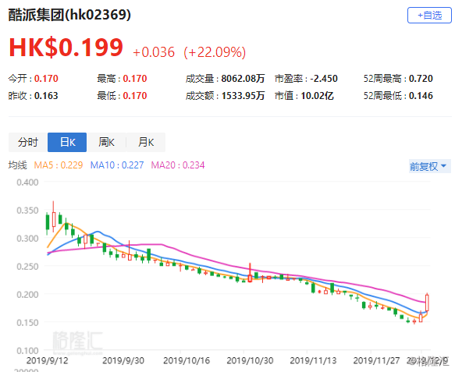Click the latest red candlestick on chart
Image resolution: width=455 pixels, height=372 pixels.
[x=427, y=302]
